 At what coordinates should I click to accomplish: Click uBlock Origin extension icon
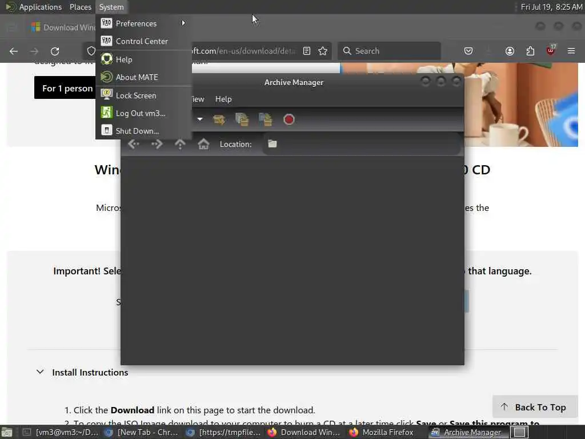551,50
